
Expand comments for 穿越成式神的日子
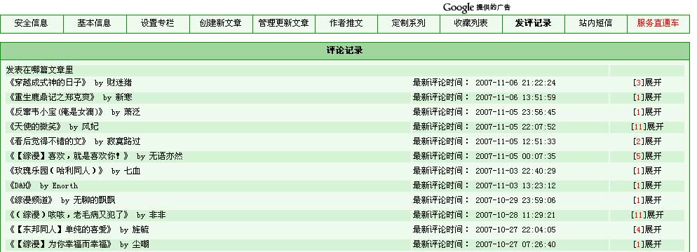click(647, 83)
